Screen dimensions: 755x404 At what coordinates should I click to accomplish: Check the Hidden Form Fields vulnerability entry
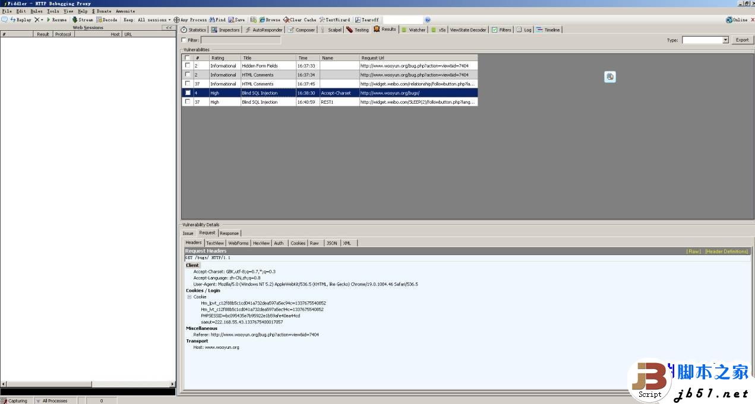188,66
